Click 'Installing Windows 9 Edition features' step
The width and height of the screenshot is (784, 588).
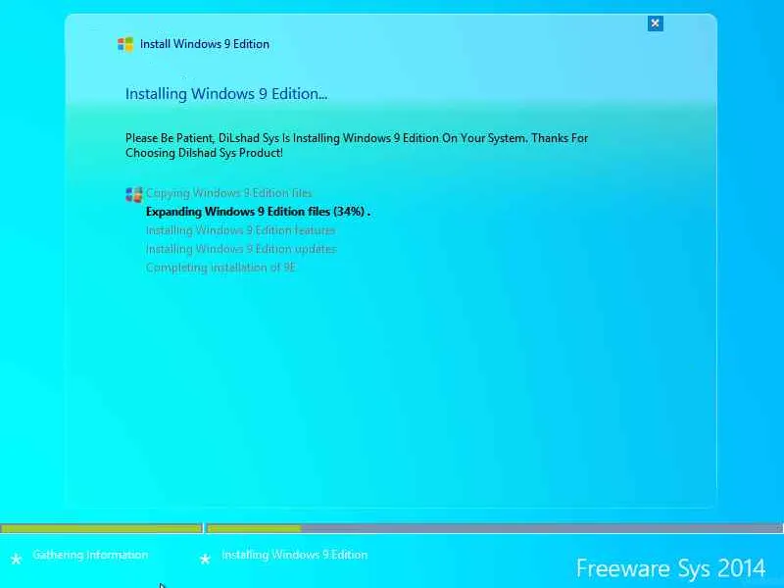(240, 230)
